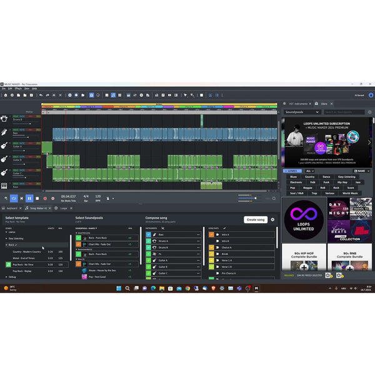Expand the Debug template genre

(x=6, y=277)
